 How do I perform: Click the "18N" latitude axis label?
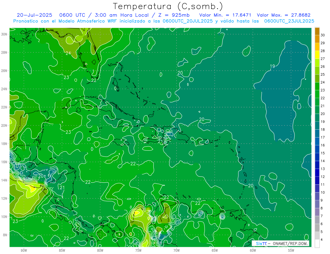point(5,144)
